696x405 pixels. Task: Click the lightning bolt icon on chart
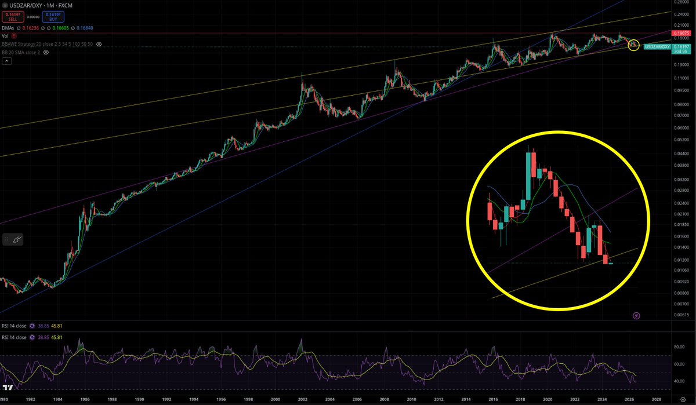[636, 316]
